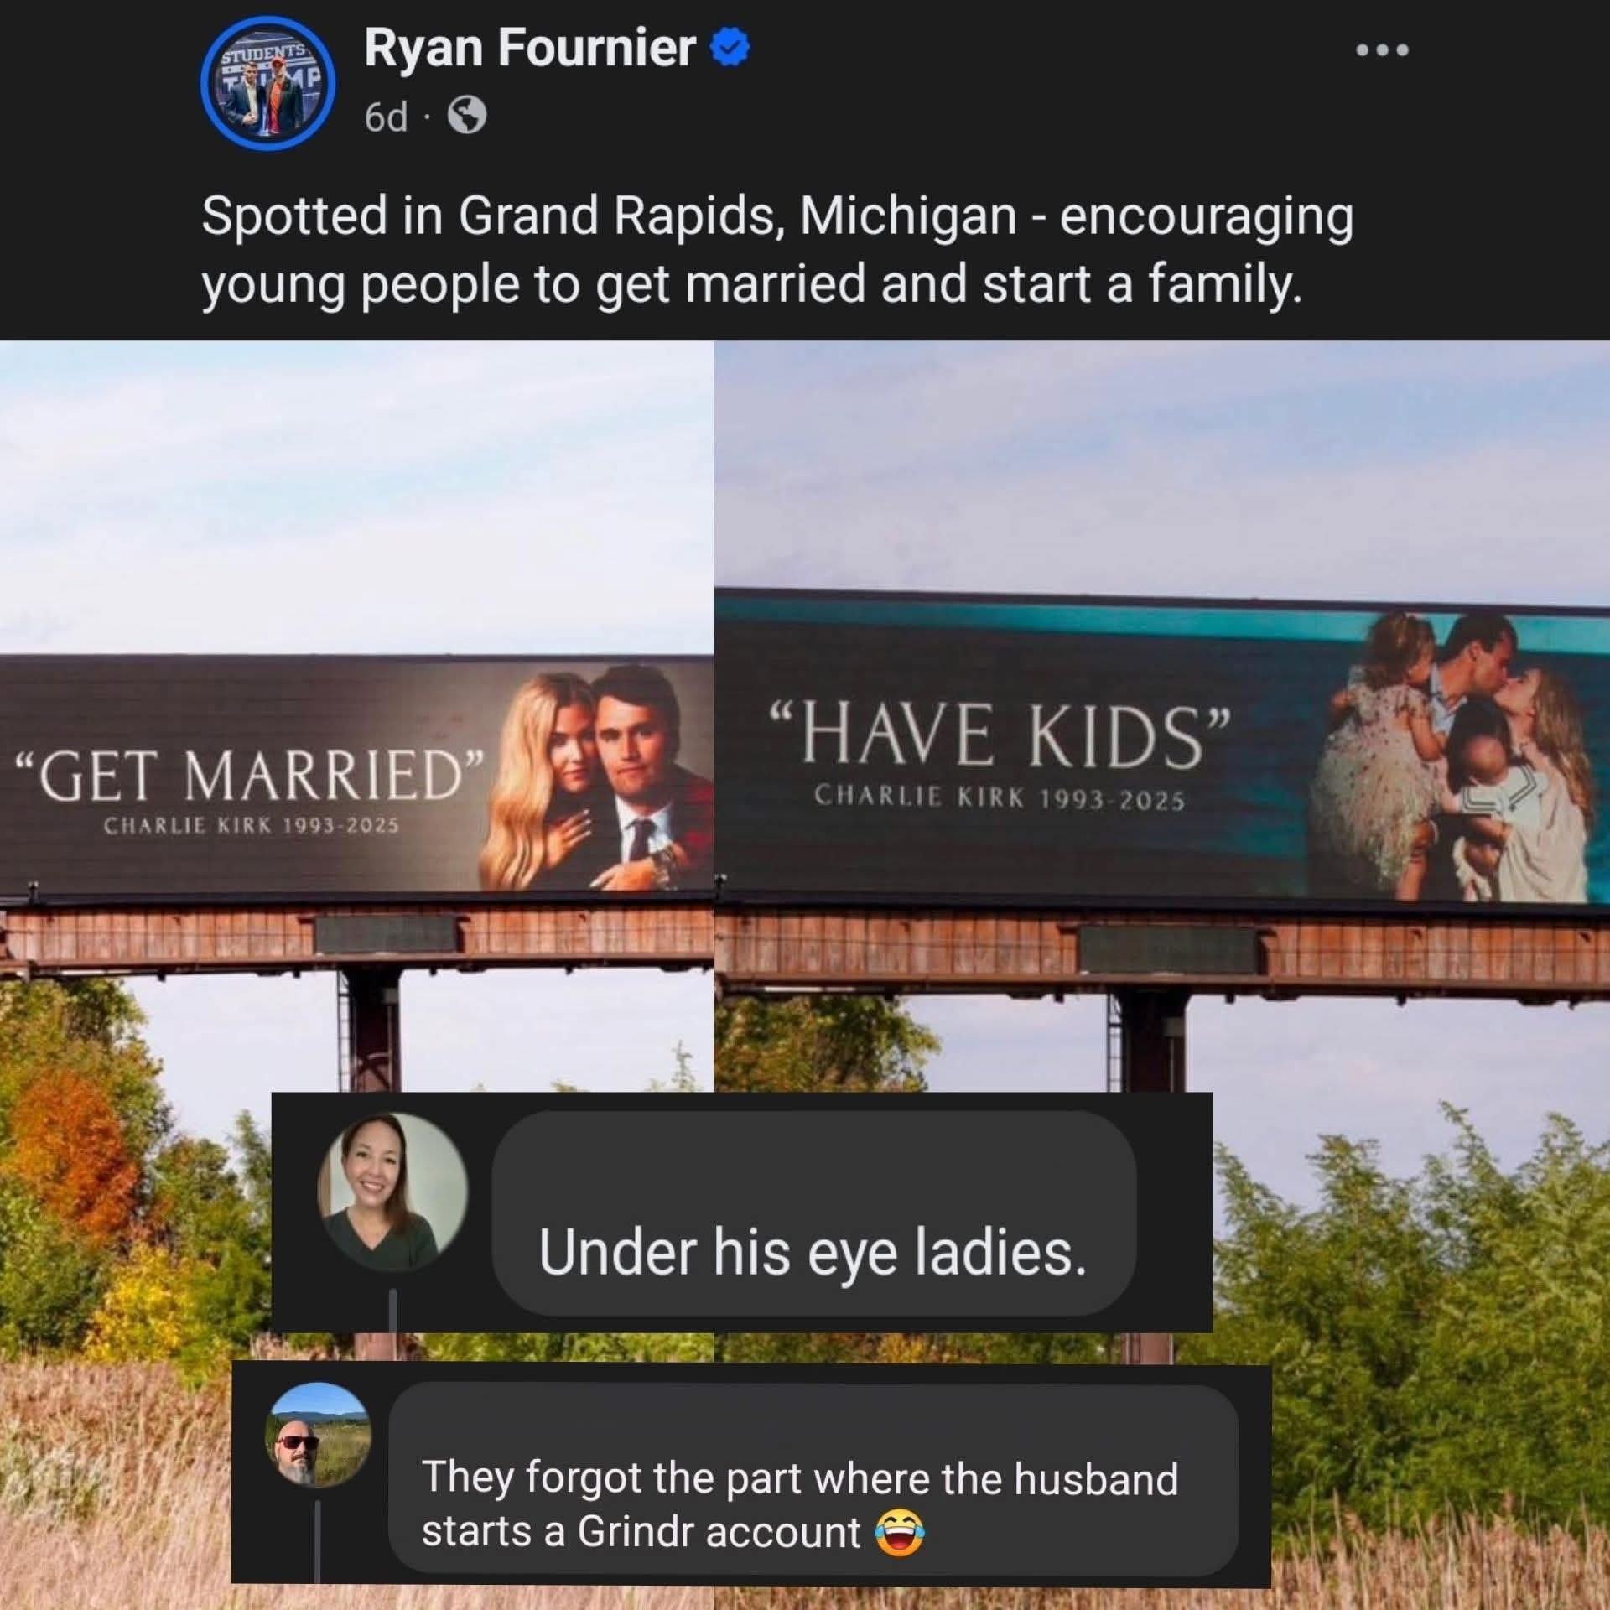Open the three-dots post options menu

1383,50
